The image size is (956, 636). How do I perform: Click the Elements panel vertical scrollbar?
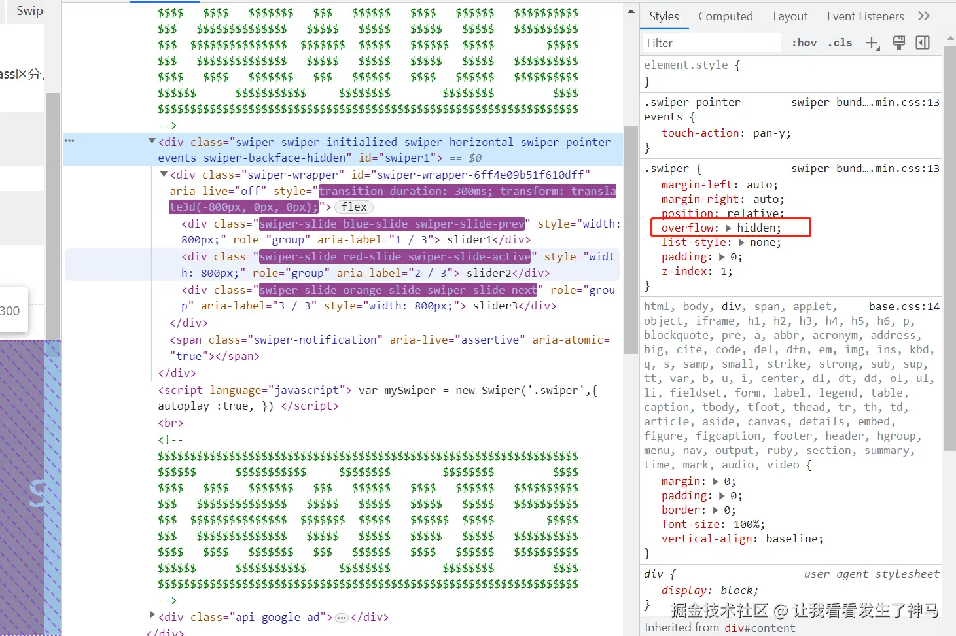coord(631,239)
